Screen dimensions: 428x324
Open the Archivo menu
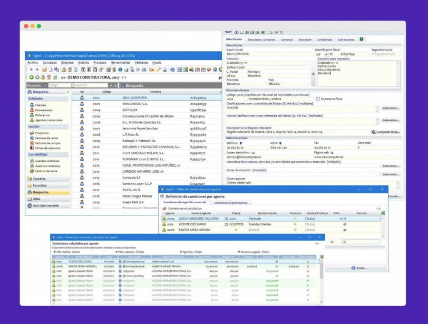coord(33,62)
